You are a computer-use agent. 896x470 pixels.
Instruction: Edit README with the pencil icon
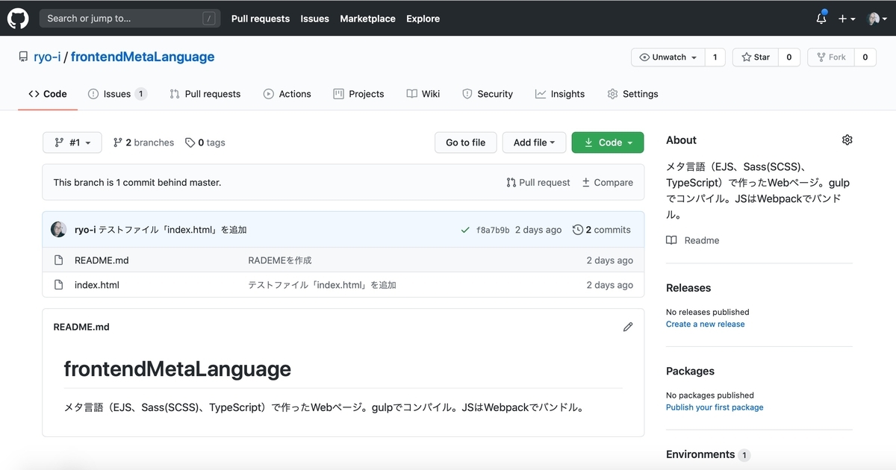pyautogui.click(x=628, y=327)
